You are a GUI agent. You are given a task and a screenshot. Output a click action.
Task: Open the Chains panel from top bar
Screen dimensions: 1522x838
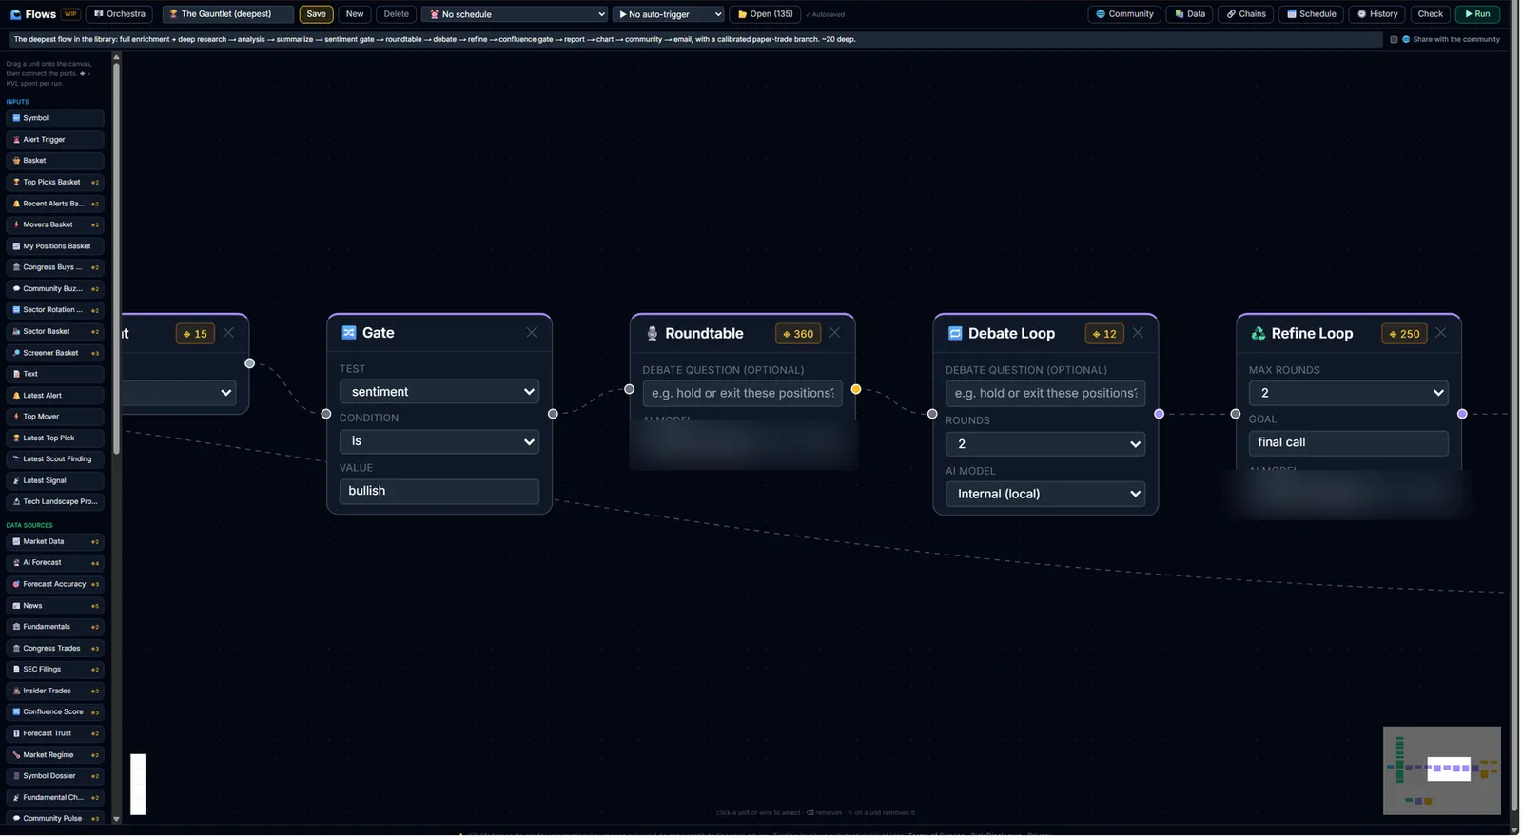(1246, 14)
